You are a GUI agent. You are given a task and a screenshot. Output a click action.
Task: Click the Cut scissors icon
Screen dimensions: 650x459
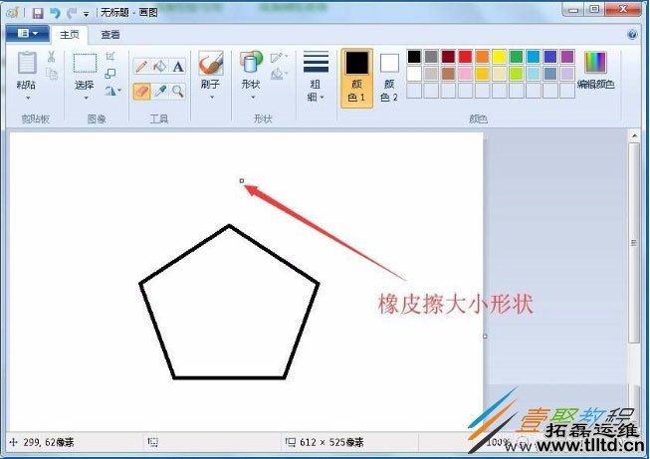tap(52, 57)
